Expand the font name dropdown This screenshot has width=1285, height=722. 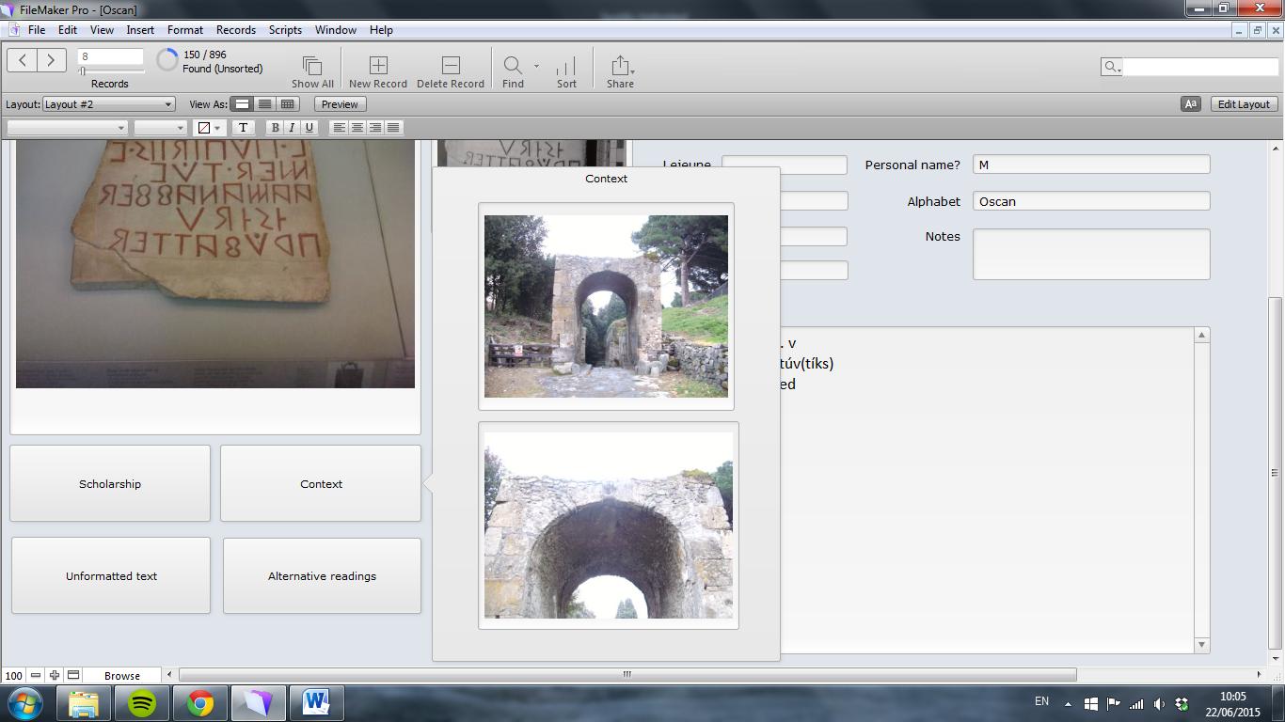click(68, 128)
